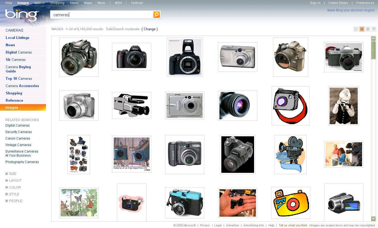The height and width of the screenshot is (228, 378).
Task: Select Digital Cameras sidebar category
Action: coord(19,52)
